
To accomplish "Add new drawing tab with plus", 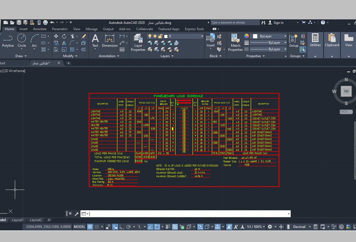I will point(68,63).
